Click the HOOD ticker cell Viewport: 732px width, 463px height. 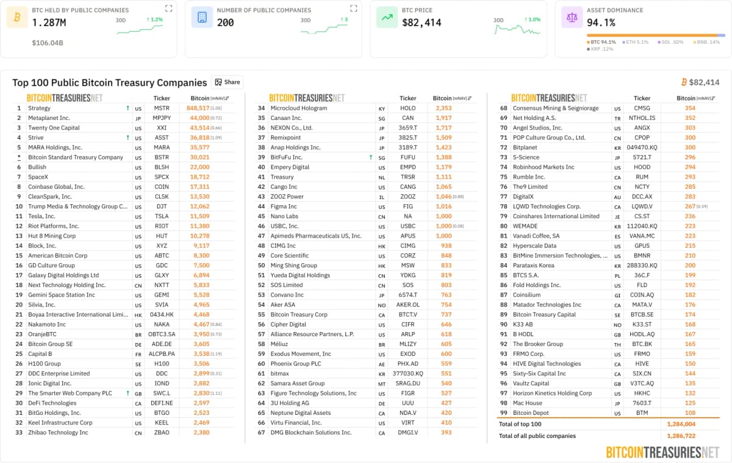[x=642, y=167]
